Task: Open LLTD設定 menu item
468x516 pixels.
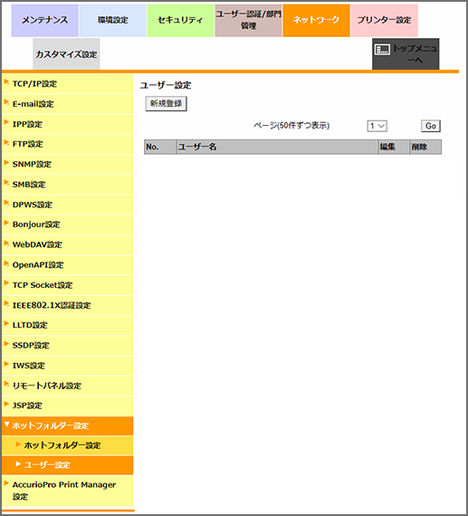Action: (x=68, y=325)
